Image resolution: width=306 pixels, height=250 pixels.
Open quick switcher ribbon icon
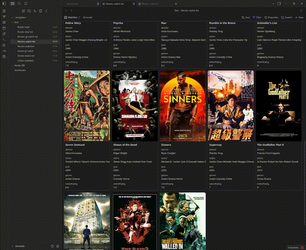click(x=4, y=11)
